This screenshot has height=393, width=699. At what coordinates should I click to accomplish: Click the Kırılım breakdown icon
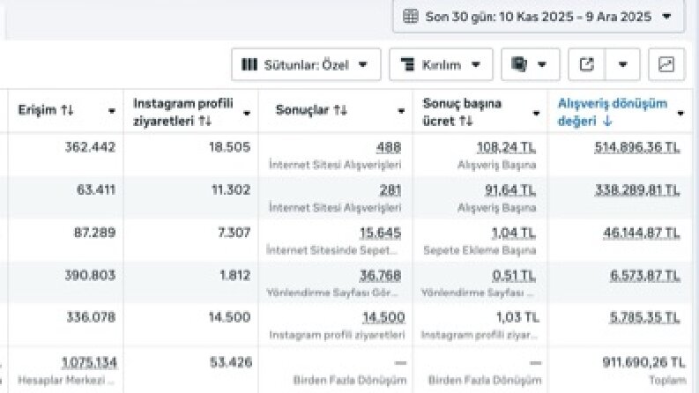[407, 64]
